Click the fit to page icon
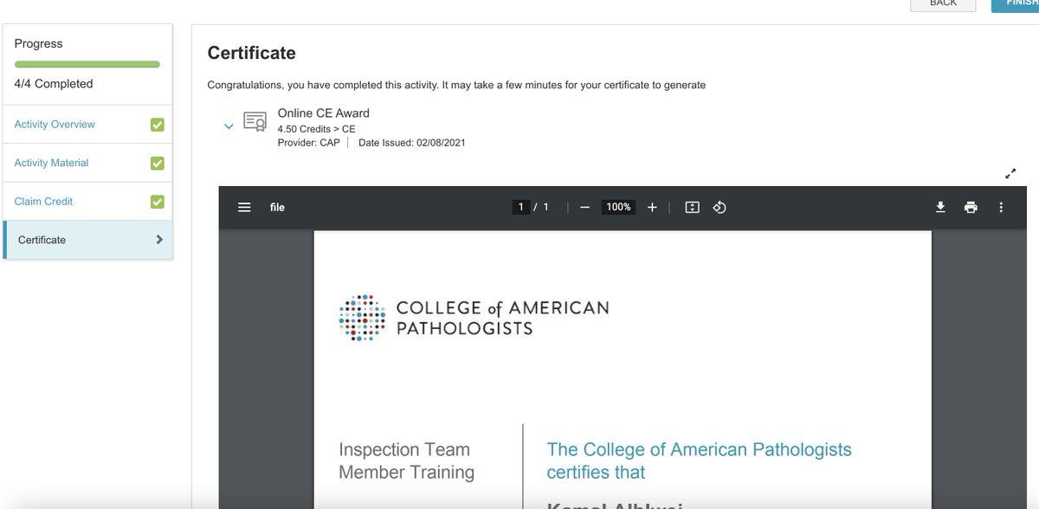The height and width of the screenshot is (509, 1039). tap(692, 208)
